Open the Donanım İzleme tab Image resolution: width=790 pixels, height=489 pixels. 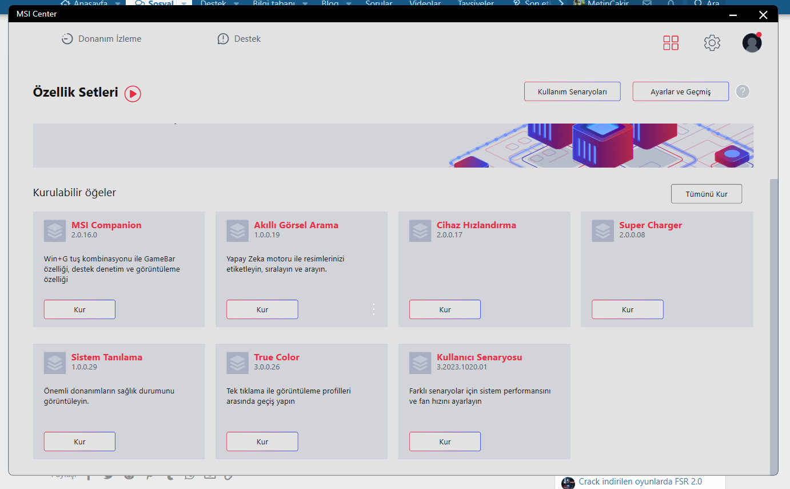click(x=101, y=39)
